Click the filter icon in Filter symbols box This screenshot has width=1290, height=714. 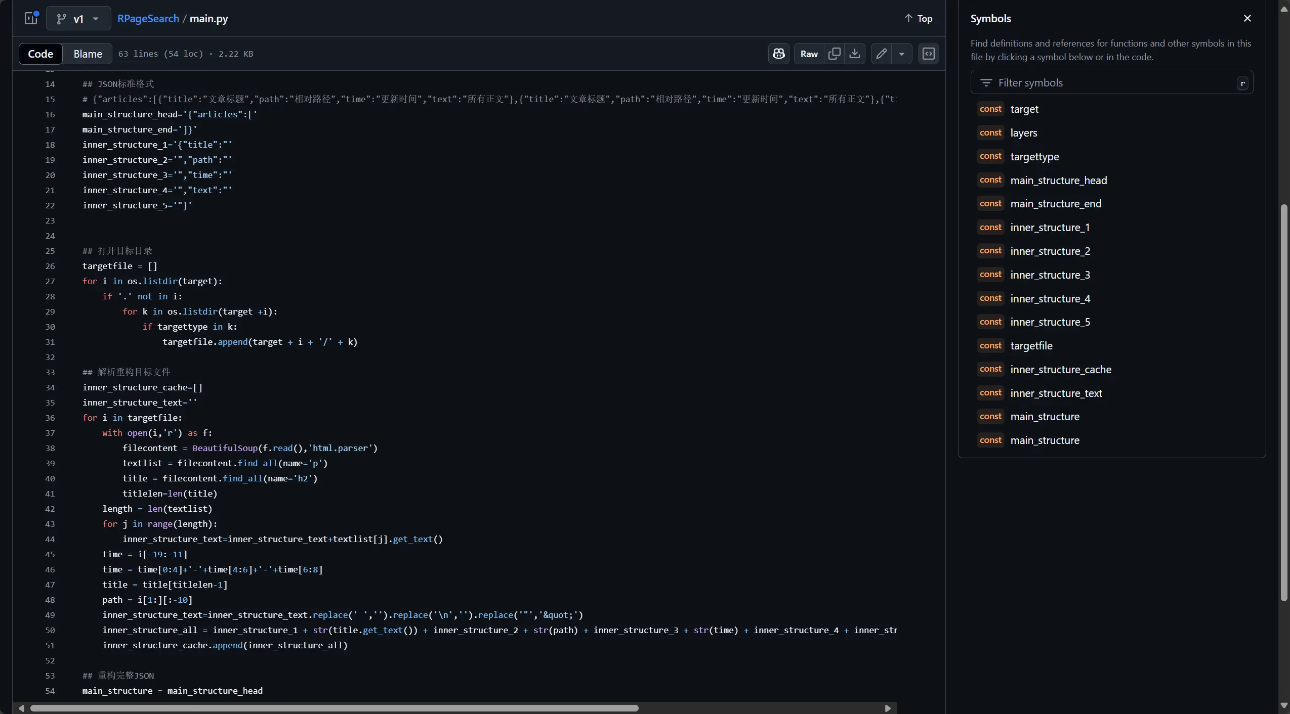pyautogui.click(x=985, y=82)
